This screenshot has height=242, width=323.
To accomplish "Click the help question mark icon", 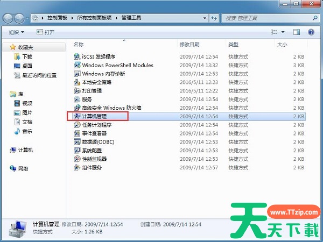I will click(x=311, y=32).
